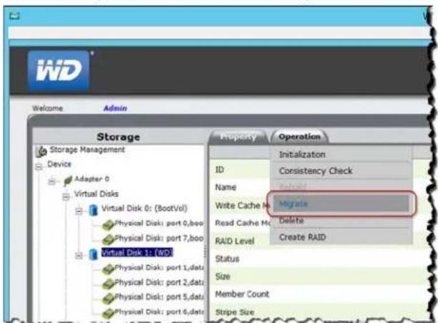Choose Initialization from the Operation menu

(x=341, y=155)
